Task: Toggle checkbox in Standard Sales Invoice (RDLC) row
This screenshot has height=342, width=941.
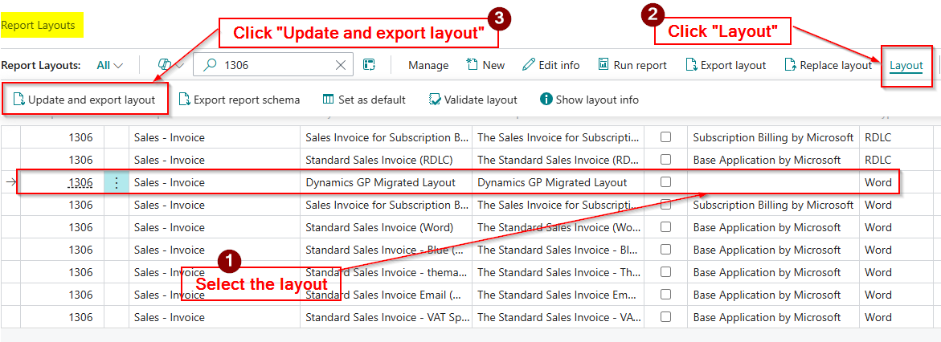Action: 665,160
